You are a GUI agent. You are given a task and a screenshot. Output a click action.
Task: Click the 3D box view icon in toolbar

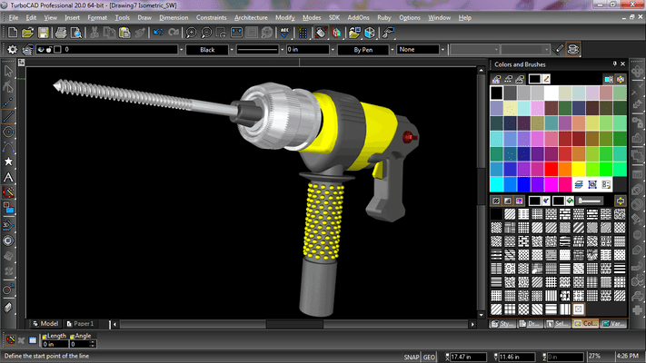370,33
